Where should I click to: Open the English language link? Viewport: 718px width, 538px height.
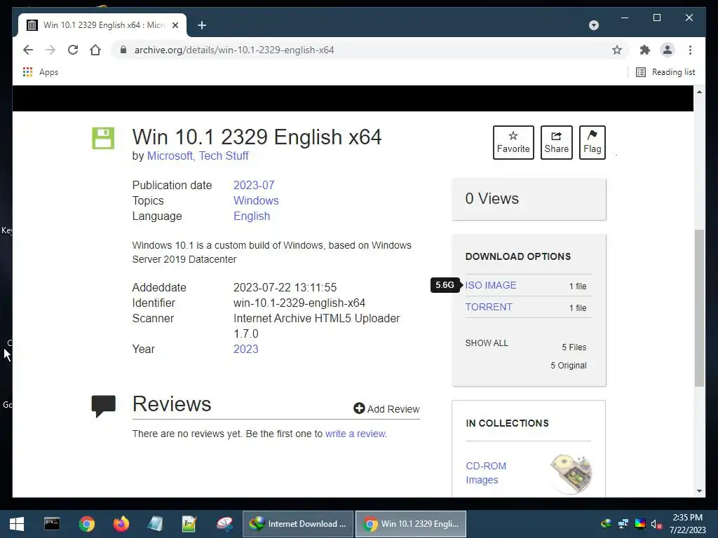coord(252,216)
